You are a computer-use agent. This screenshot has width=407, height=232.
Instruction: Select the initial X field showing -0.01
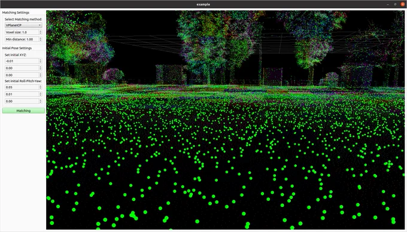coord(22,61)
